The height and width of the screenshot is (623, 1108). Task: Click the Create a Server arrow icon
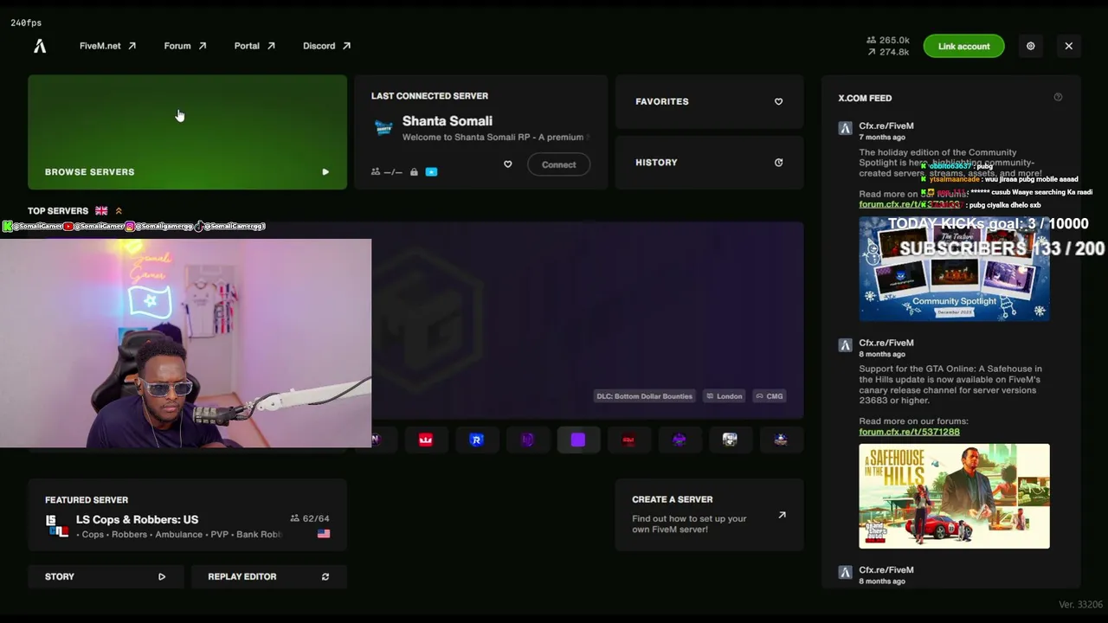click(782, 515)
